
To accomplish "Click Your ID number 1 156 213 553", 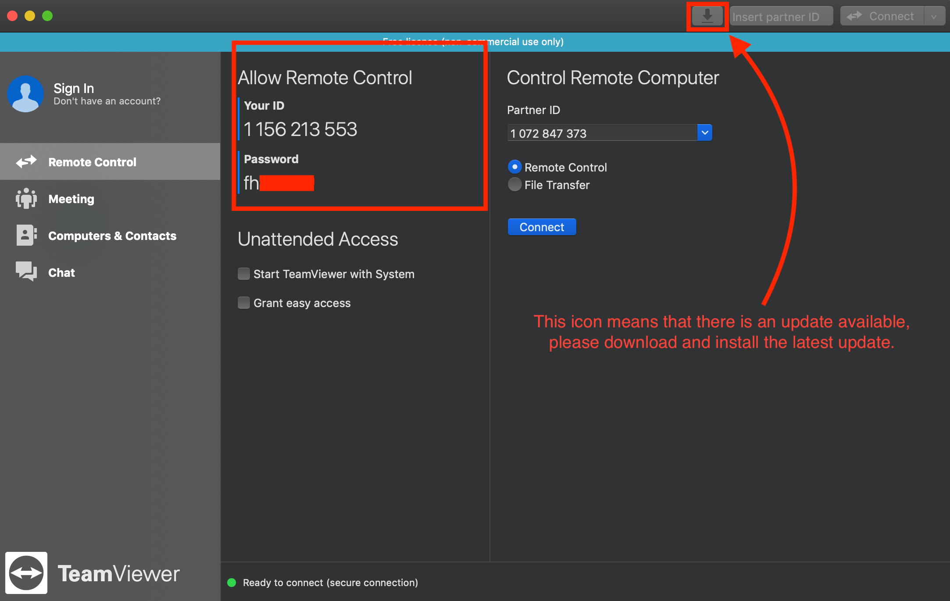I will [300, 129].
